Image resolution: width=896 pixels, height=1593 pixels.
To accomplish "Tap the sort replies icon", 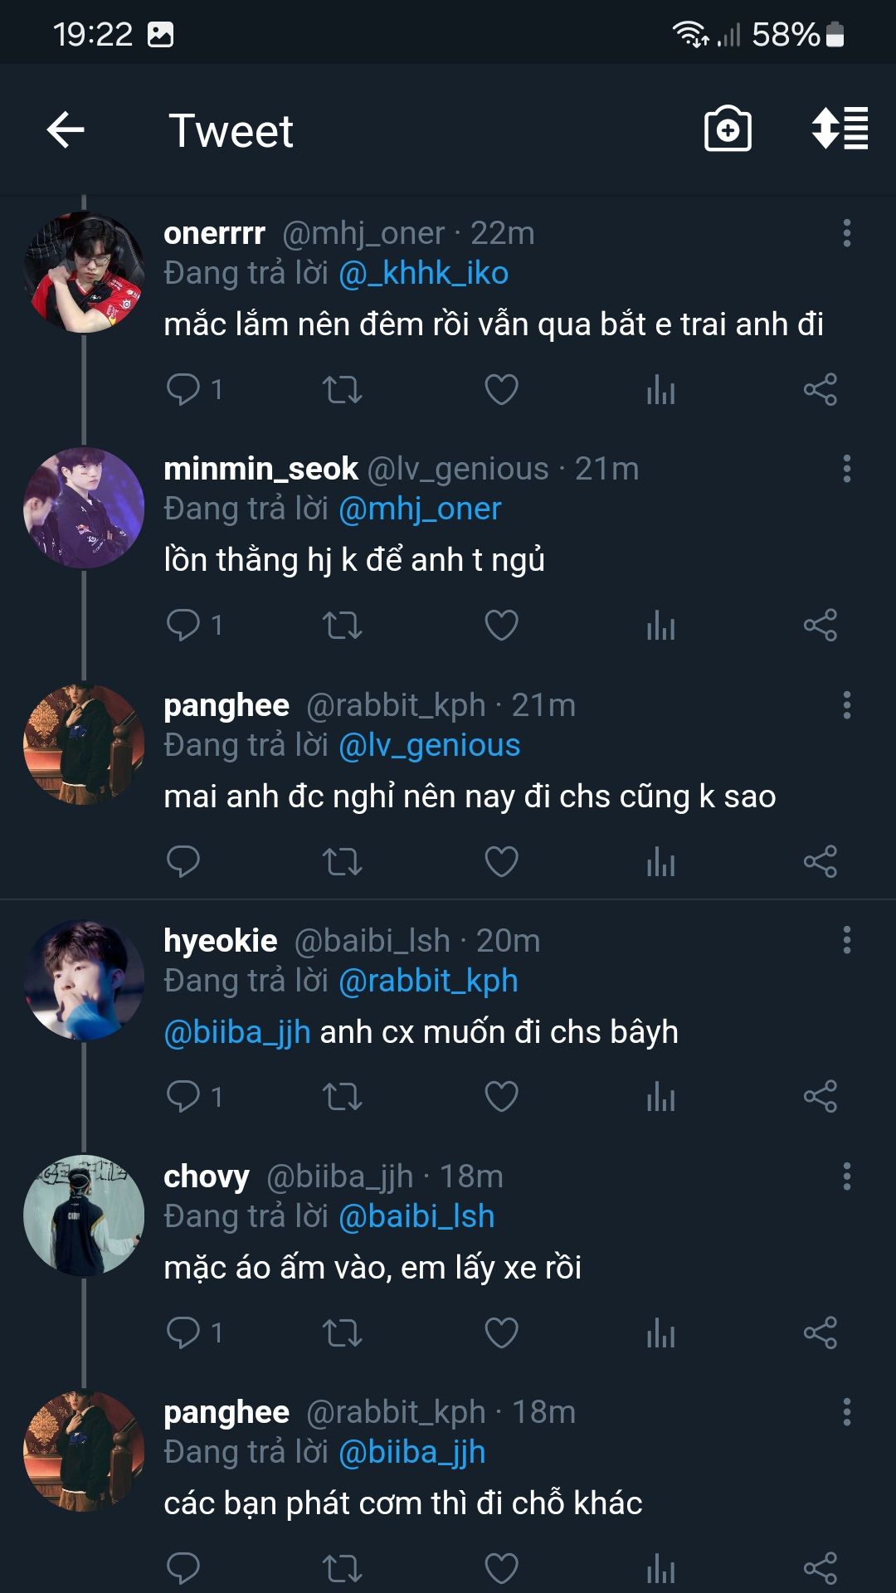I will pyautogui.click(x=840, y=129).
